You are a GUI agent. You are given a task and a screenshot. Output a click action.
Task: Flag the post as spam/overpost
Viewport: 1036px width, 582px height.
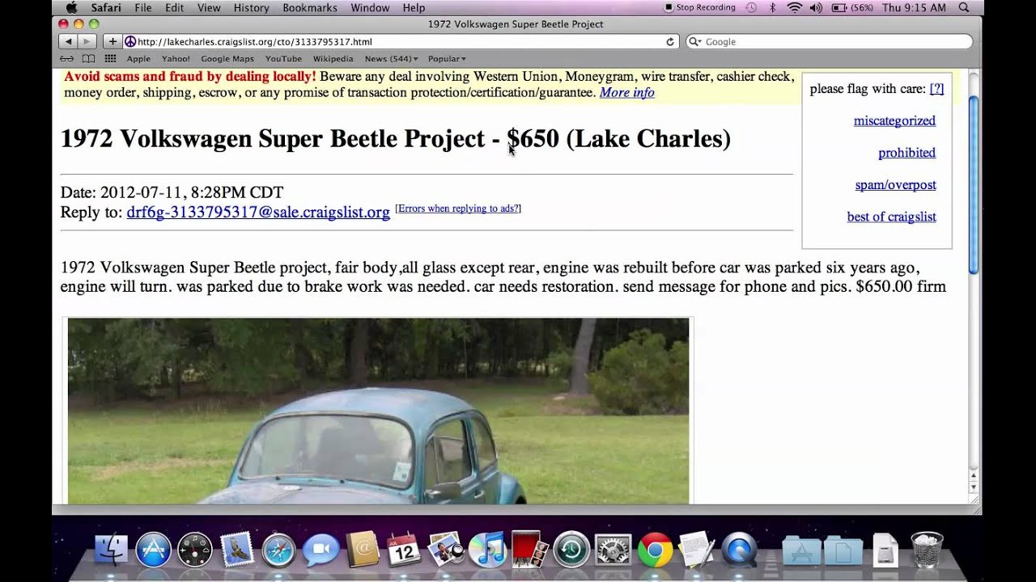pos(895,185)
